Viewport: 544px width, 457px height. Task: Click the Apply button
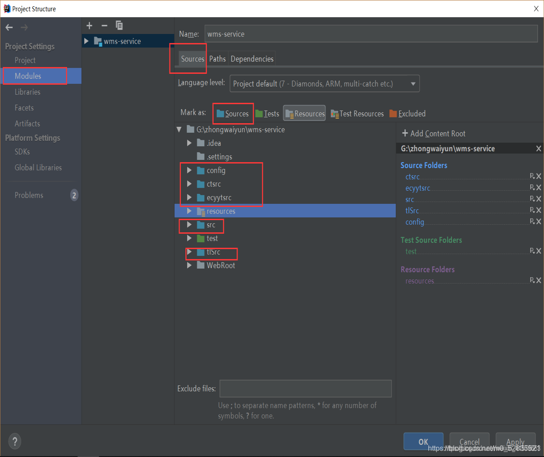(515, 442)
